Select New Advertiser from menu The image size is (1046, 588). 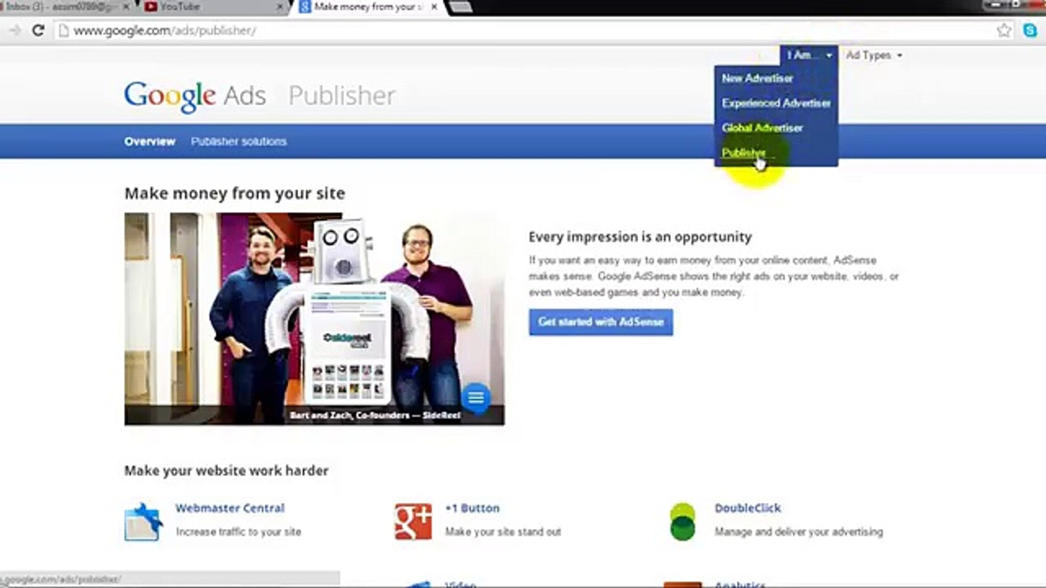[x=757, y=78]
